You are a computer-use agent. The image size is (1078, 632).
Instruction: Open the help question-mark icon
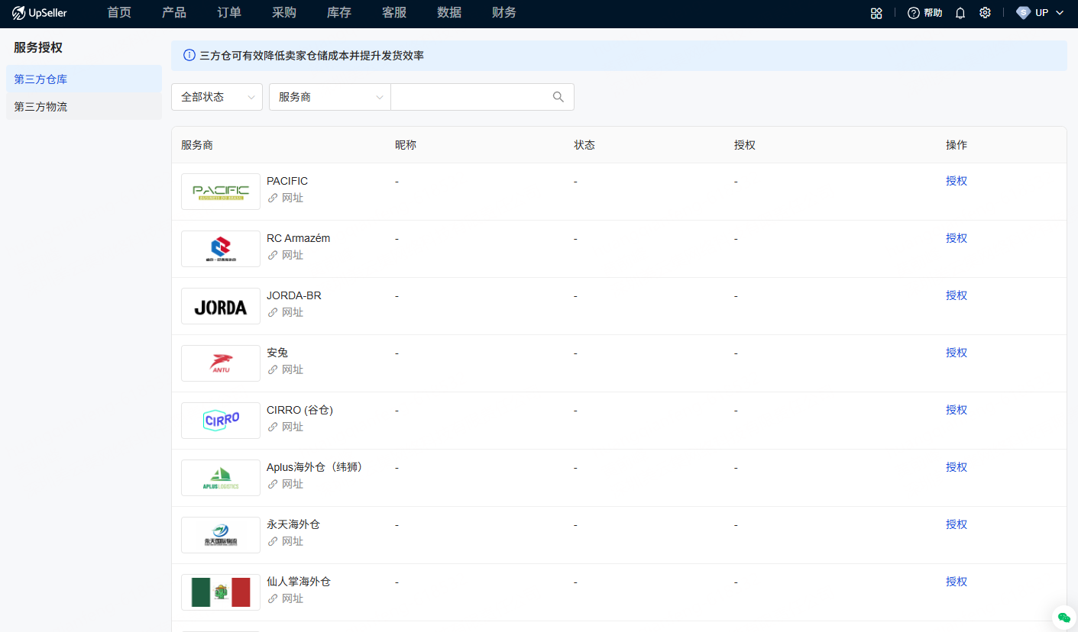pos(913,13)
